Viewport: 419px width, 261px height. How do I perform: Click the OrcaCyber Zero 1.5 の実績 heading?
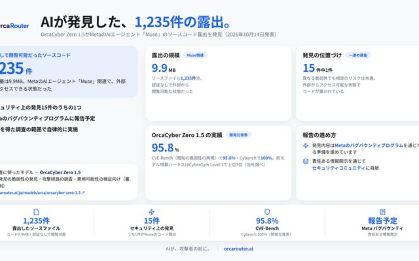tap(187, 135)
